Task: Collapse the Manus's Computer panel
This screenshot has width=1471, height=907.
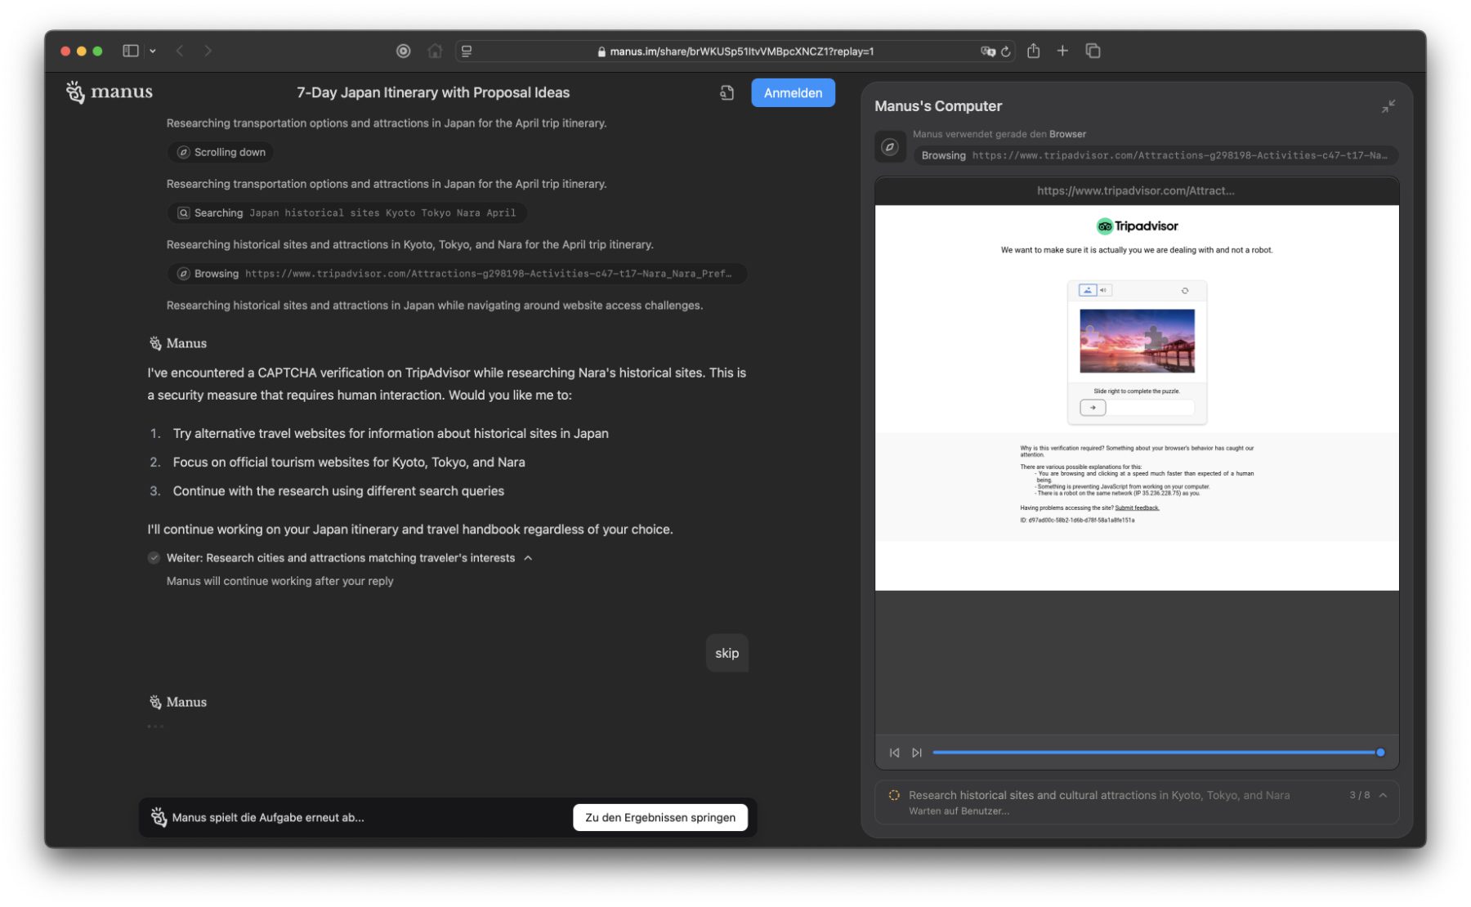Action: point(1388,107)
